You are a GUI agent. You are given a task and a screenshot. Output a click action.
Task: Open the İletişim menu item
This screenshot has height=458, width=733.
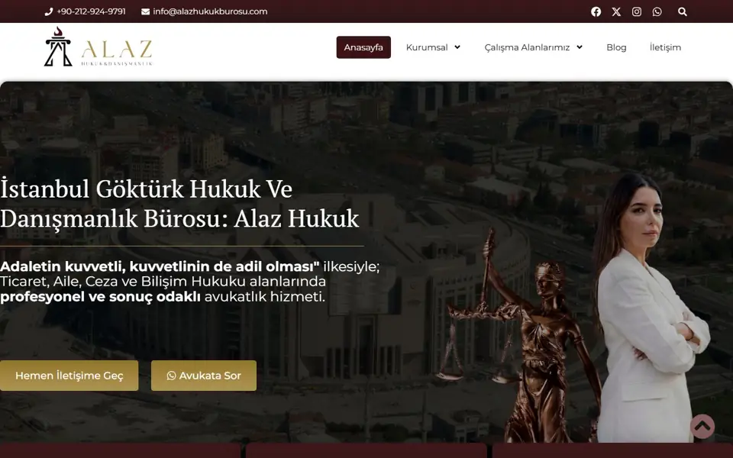coord(665,47)
